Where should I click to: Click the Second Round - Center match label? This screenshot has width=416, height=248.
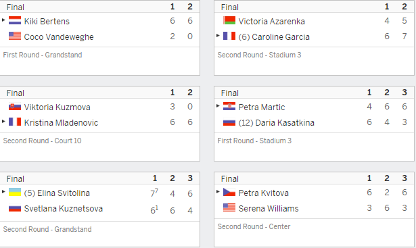(254, 226)
